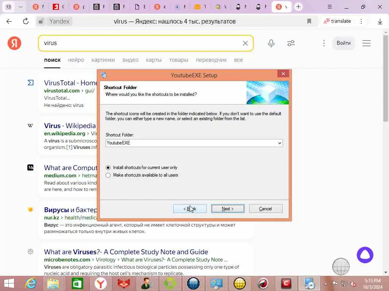Viewport: 389px width, 291px height.
Task: Start voice search with the microphone
Action: (x=271, y=43)
